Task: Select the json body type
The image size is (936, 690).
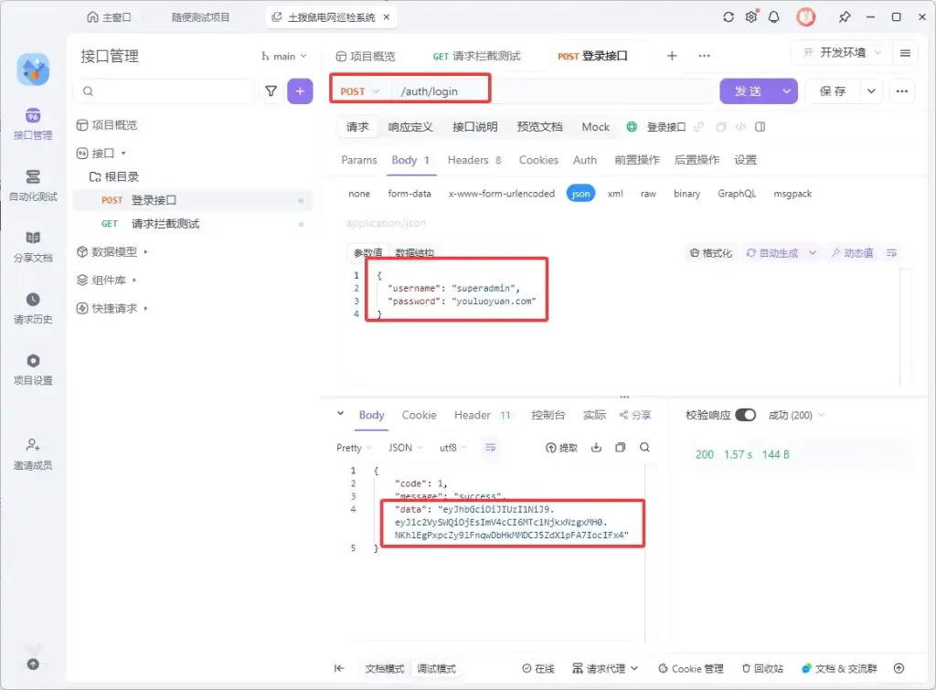Action: click(x=580, y=194)
